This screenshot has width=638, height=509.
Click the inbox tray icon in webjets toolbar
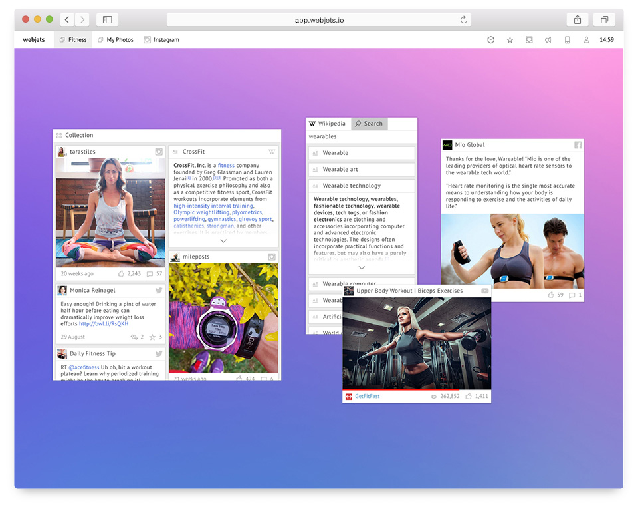pyautogui.click(x=529, y=39)
